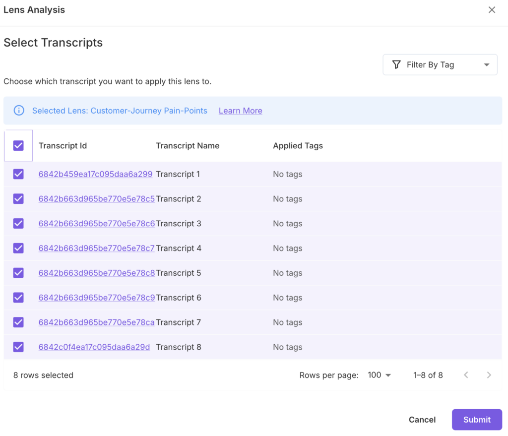
Task: Toggle the select-all header checkbox
Action: click(x=18, y=145)
